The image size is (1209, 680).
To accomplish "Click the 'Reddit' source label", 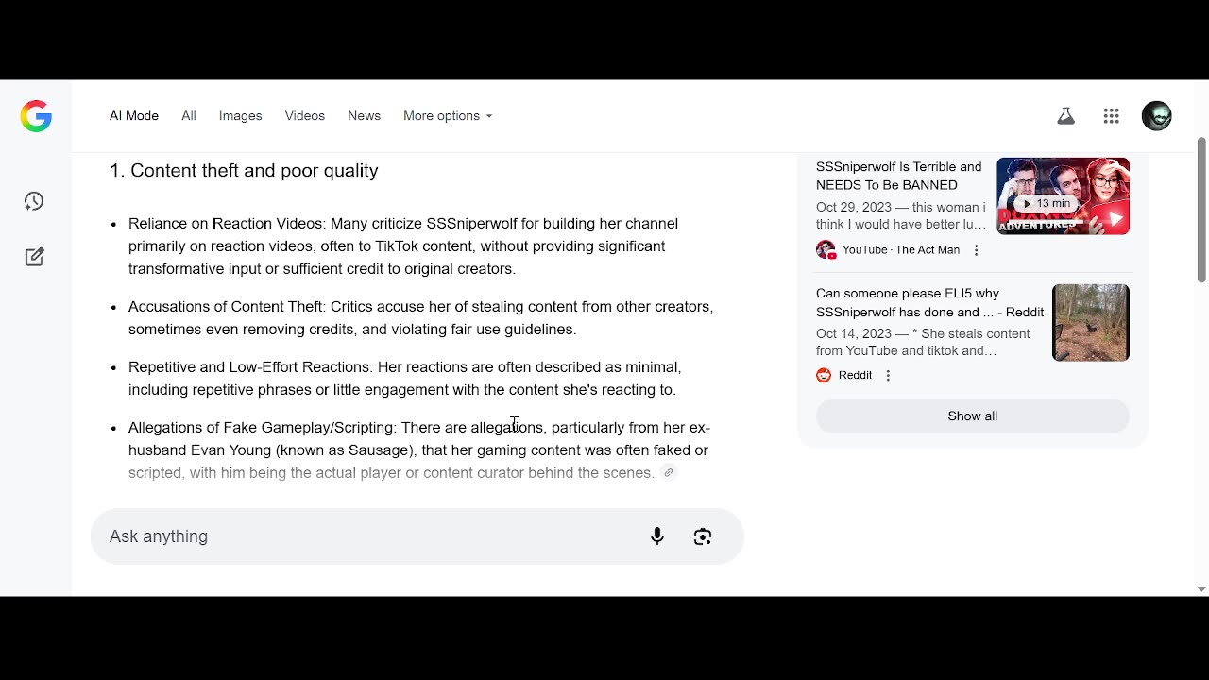I will 855,376.
